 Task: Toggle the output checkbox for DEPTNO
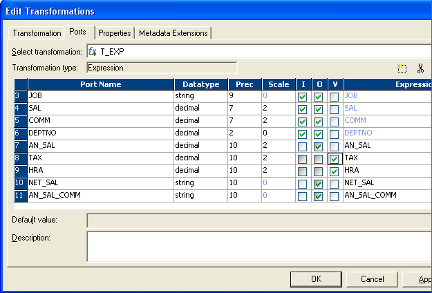(318, 134)
